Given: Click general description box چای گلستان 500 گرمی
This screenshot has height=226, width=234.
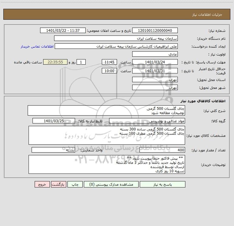Looking at the screenshot, I should (106, 110).
